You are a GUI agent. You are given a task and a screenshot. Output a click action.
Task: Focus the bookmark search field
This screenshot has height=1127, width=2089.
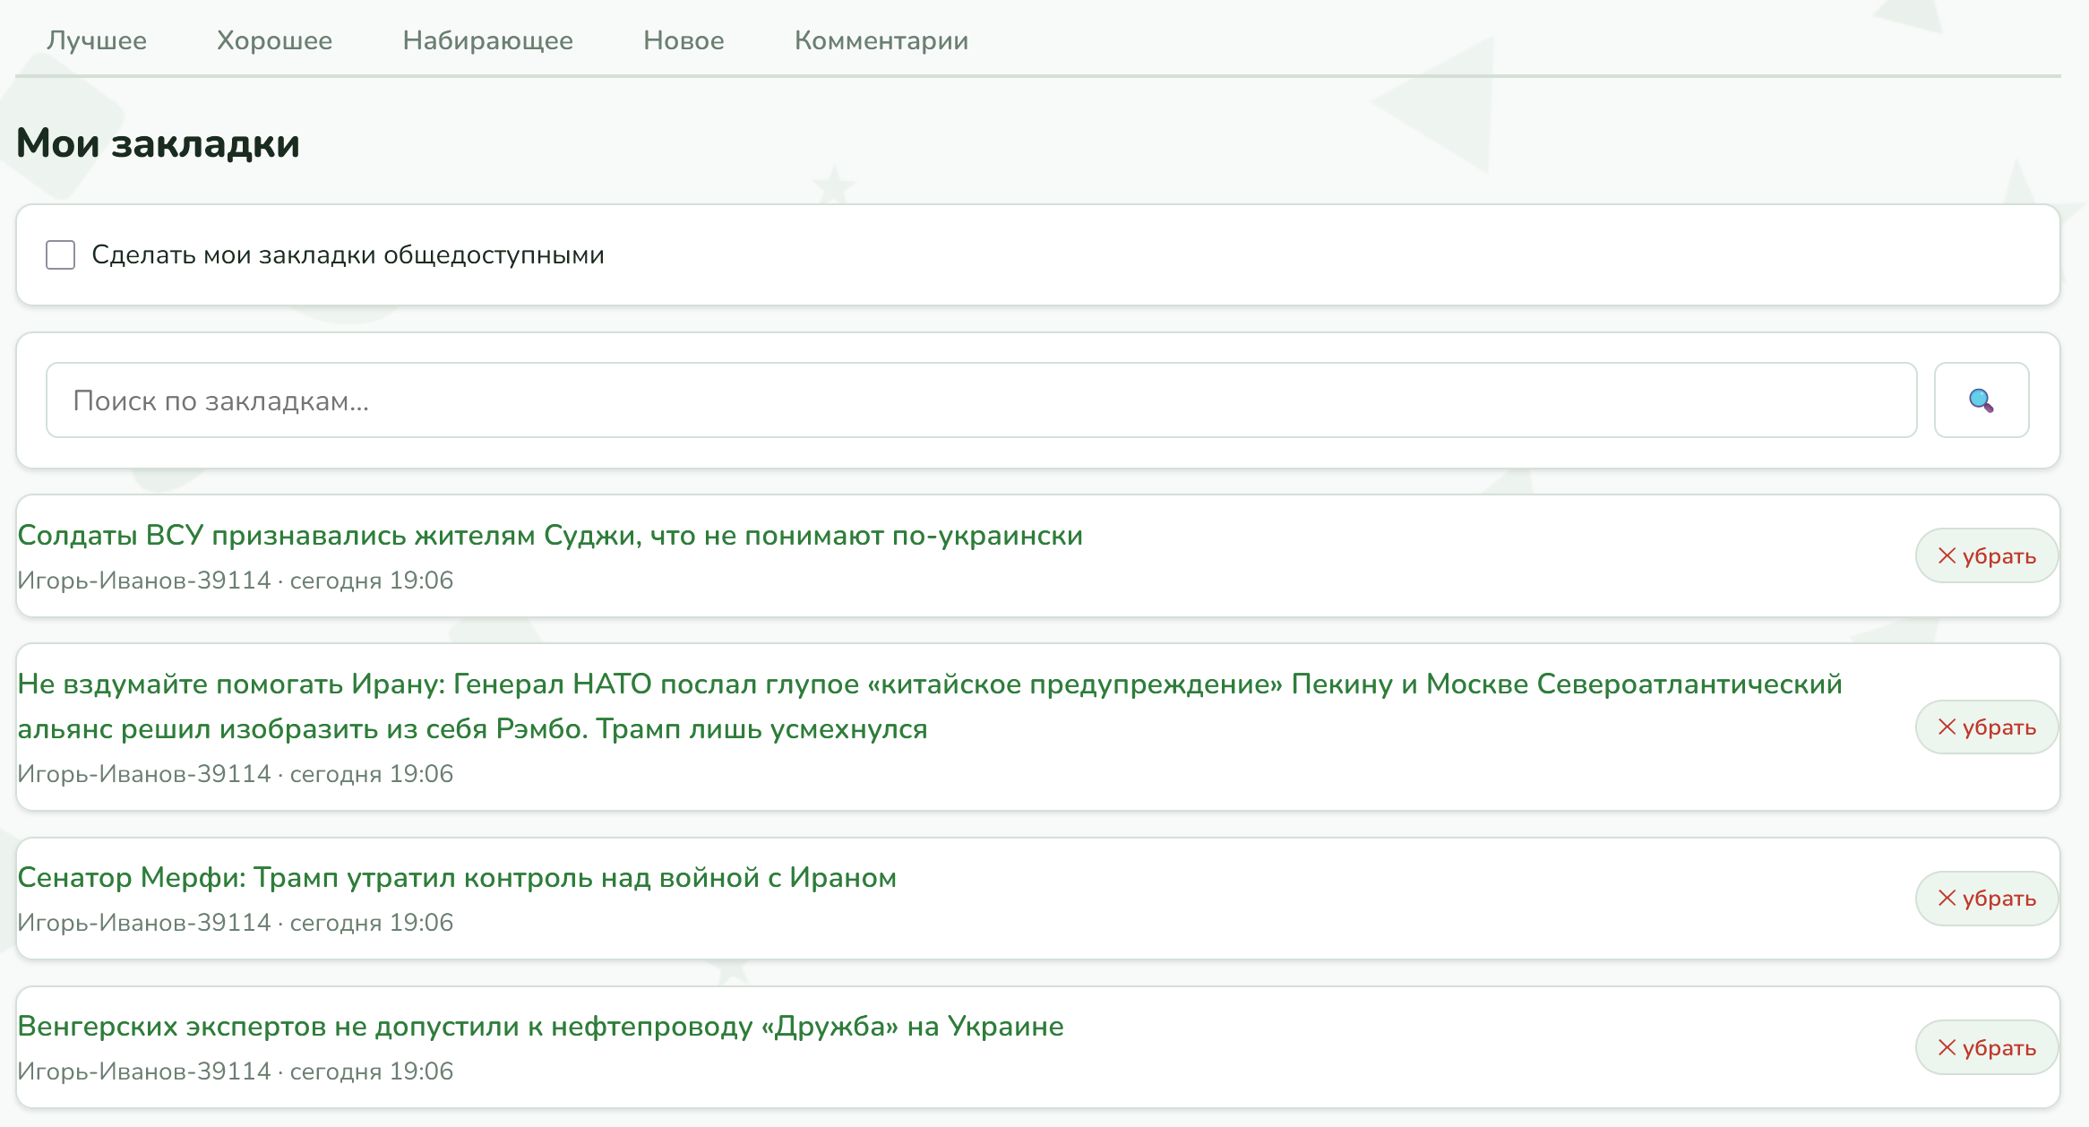(981, 400)
